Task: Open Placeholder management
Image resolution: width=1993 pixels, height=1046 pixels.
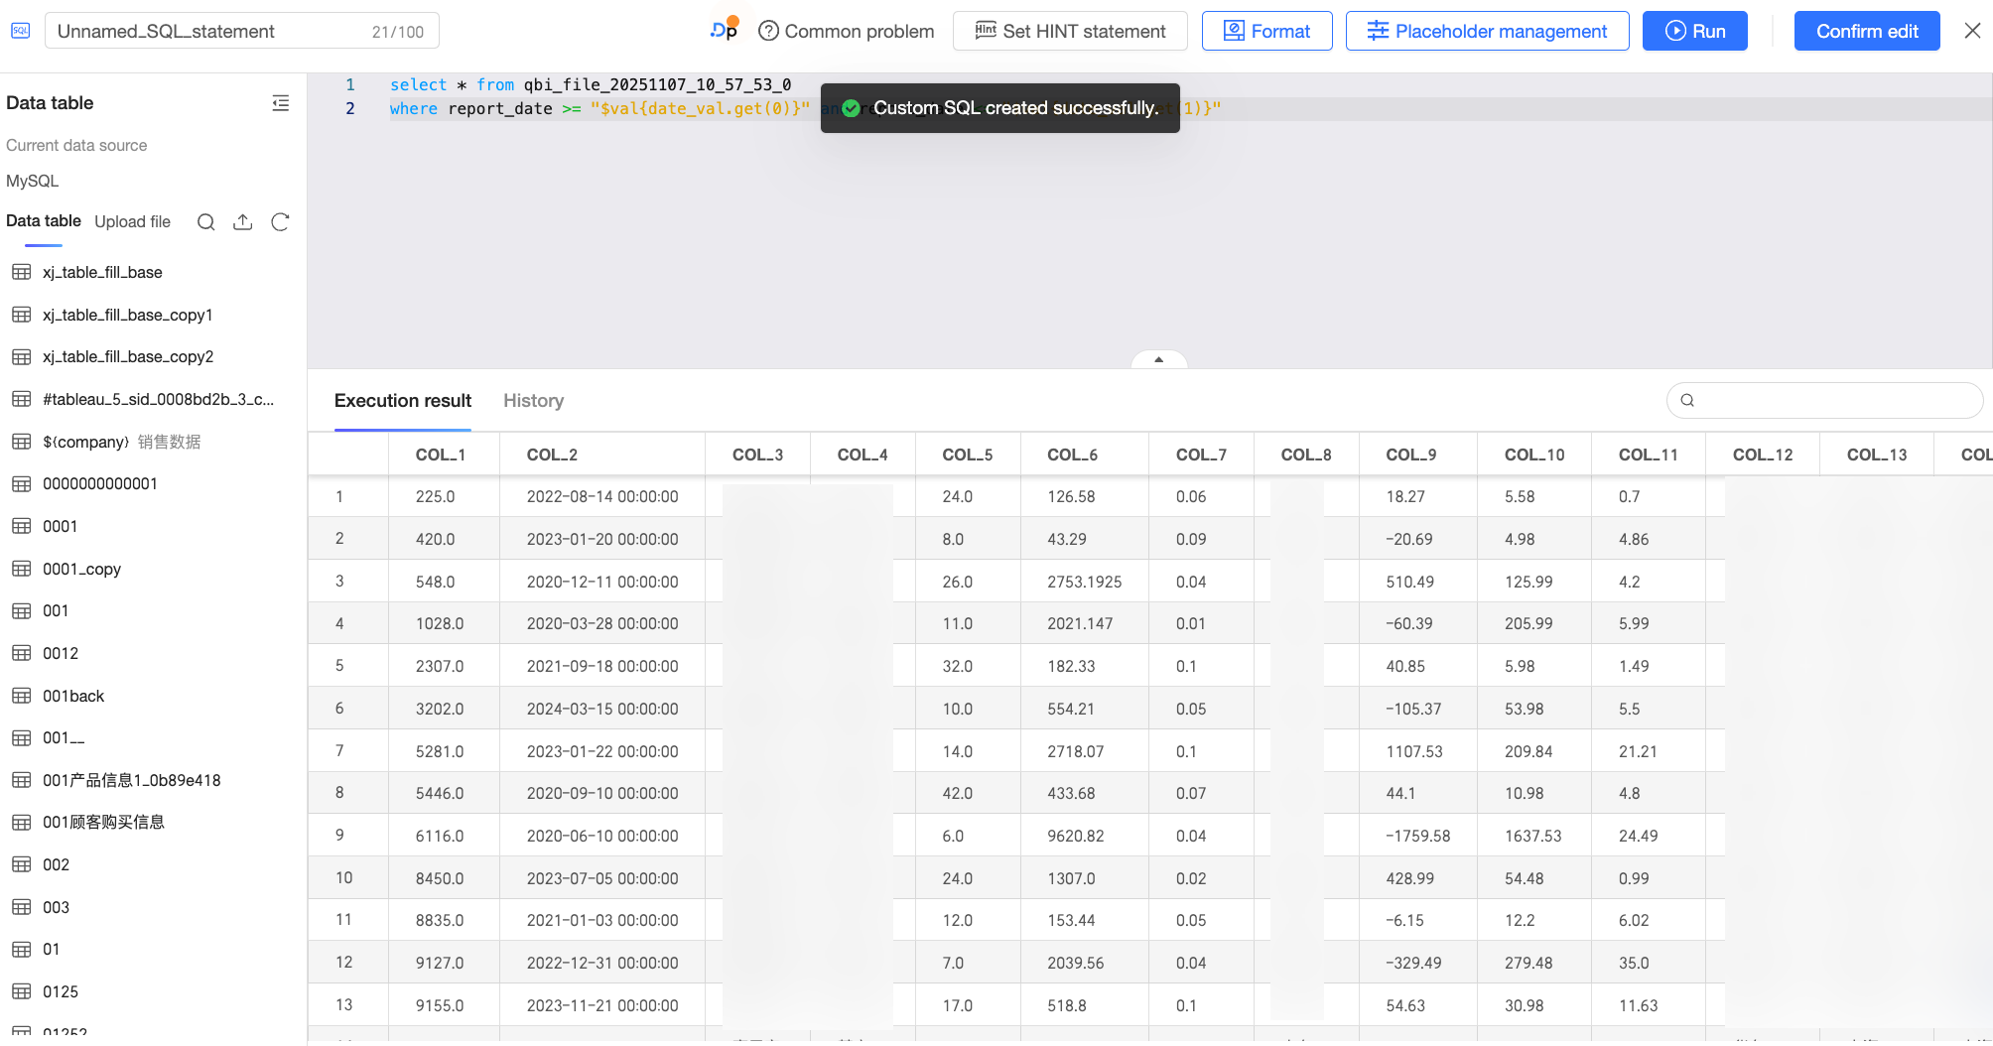Action: point(1487,31)
